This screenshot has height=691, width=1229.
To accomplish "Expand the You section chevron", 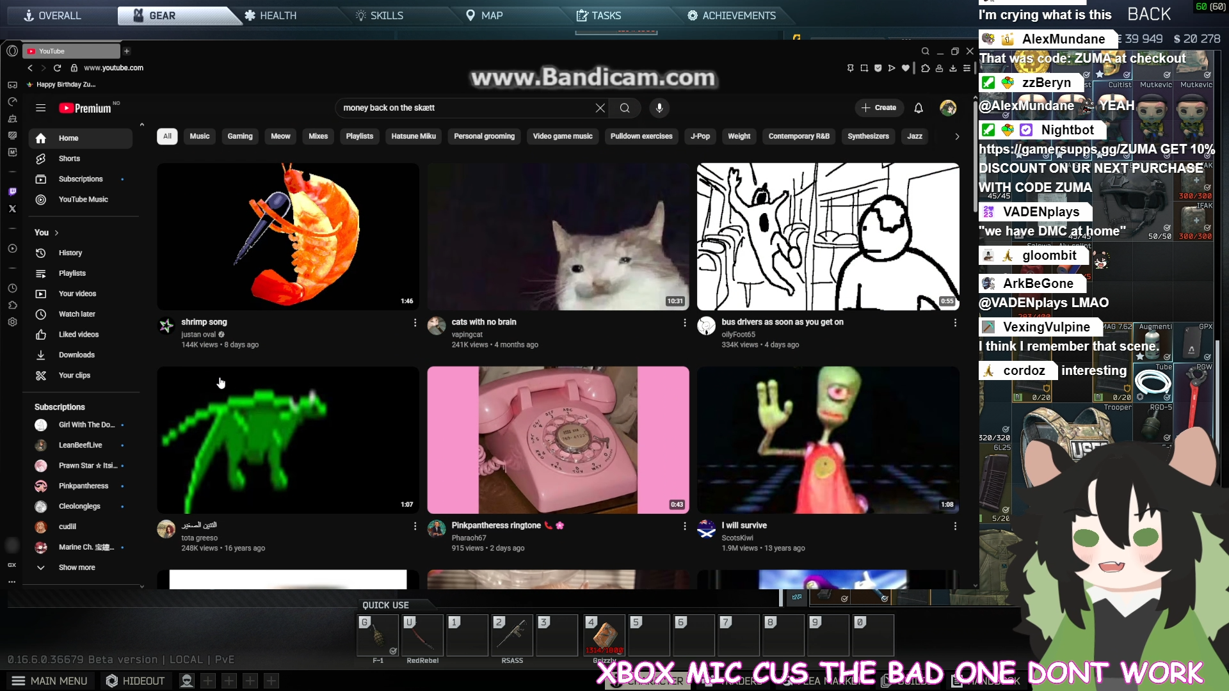I will click(56, 233).
